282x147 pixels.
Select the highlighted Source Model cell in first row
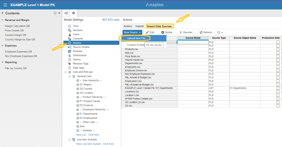193,42
